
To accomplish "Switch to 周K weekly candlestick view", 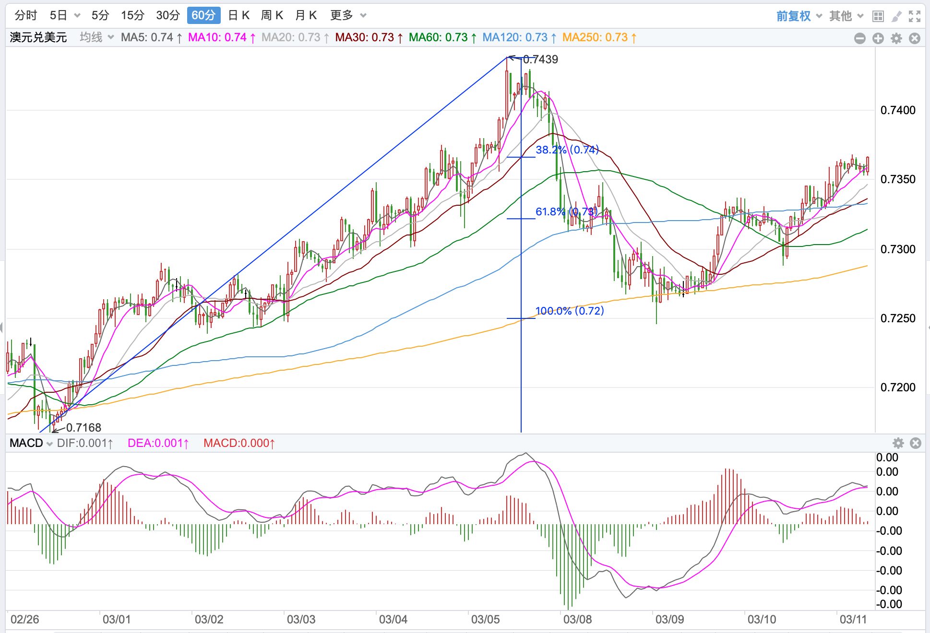I will pos(272,15).
